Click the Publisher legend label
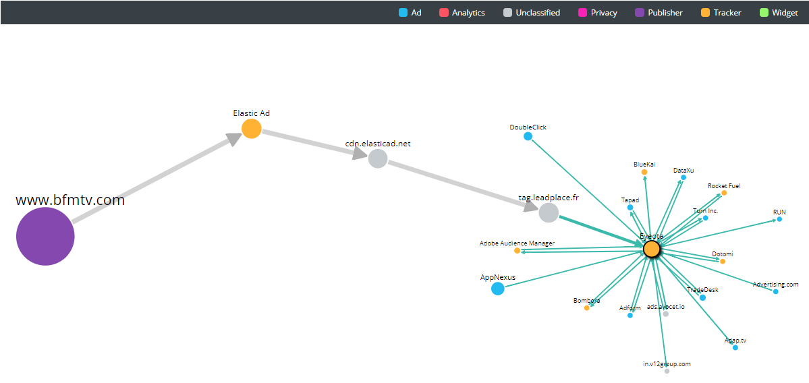Image resolution: width=809 pixels, height=383 pixels. 665,13
